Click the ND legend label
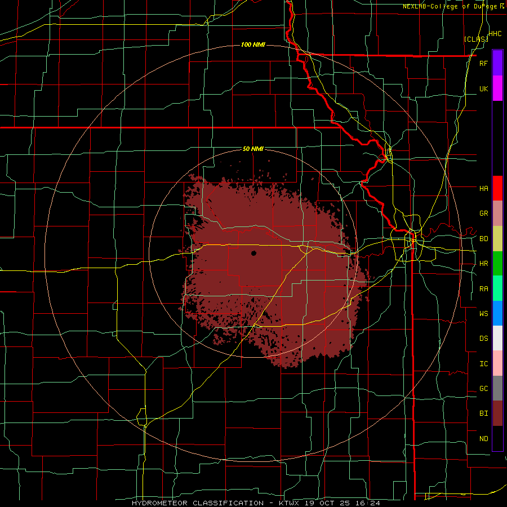This screenshot has width=507, height=507. tap(483, 439)
